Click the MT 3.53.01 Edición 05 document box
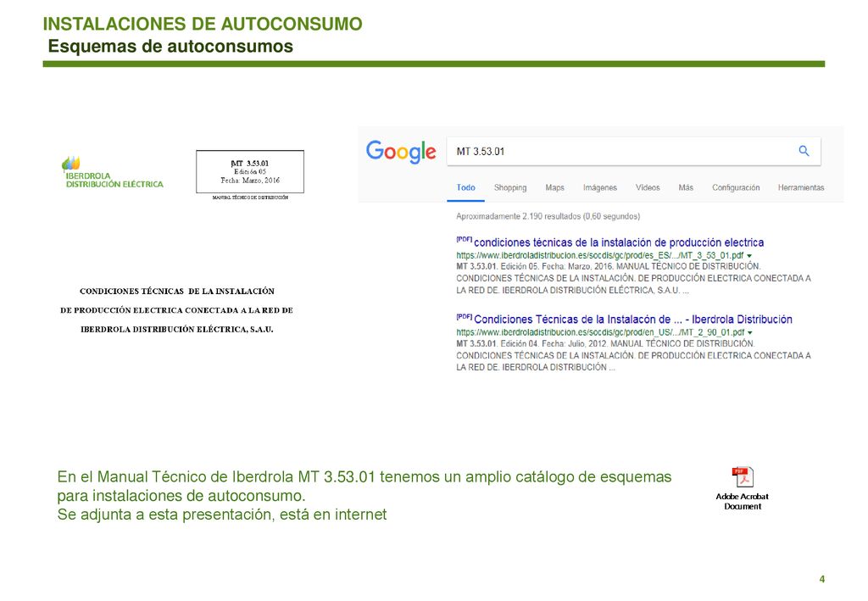This screenshot has height=601, width=868. click(250, 171)
